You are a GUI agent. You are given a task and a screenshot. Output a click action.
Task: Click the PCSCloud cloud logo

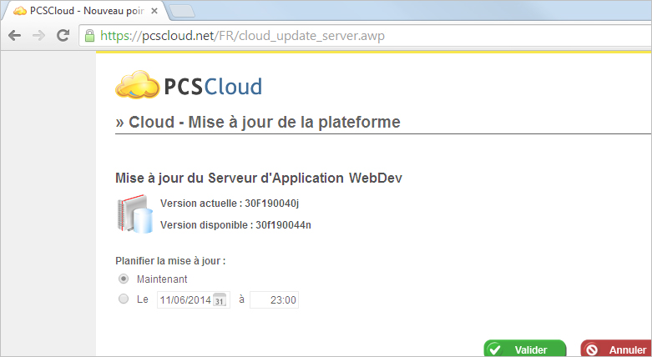pos(189,85)
